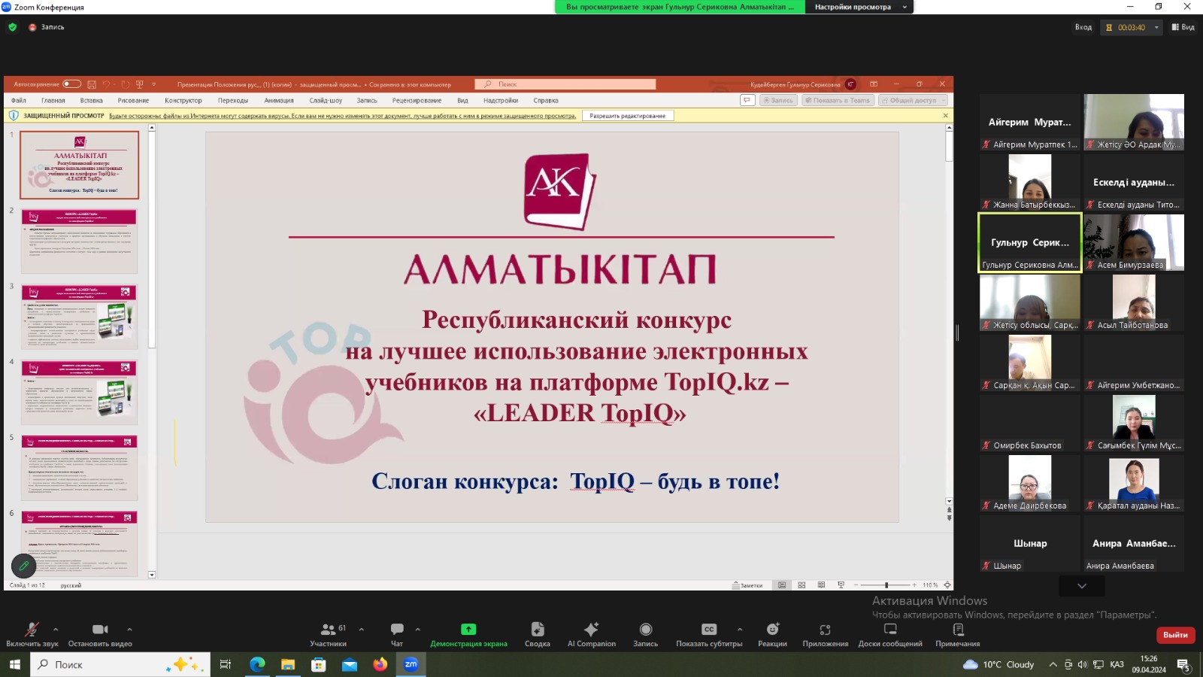
Task: Open the Анимация ribbon tab
Action: click(279, 100)
